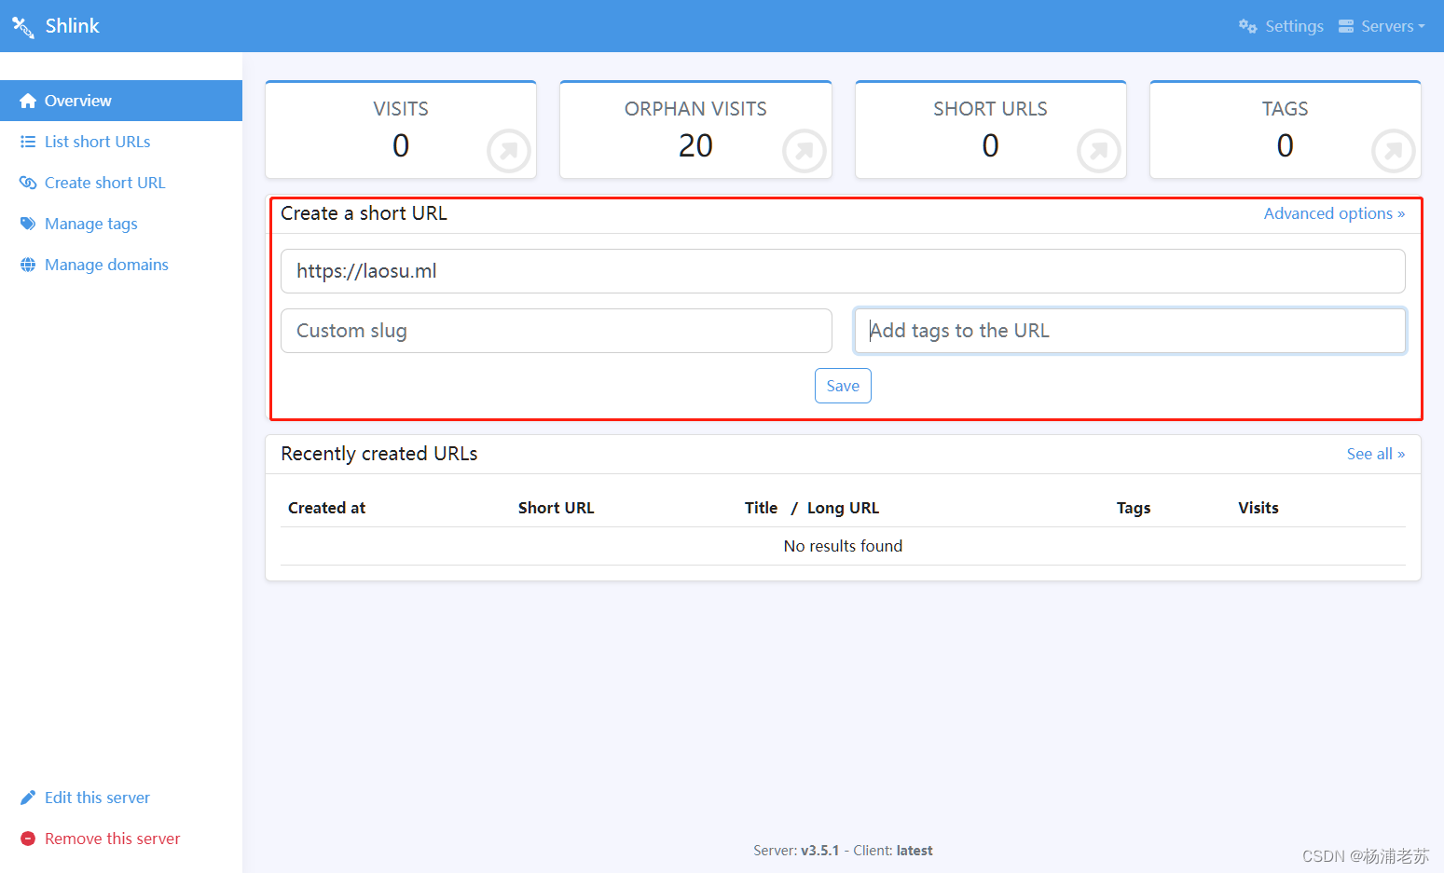Click the Create a short URL heading
Screen dimensions: 1444x873
point(364,213)
